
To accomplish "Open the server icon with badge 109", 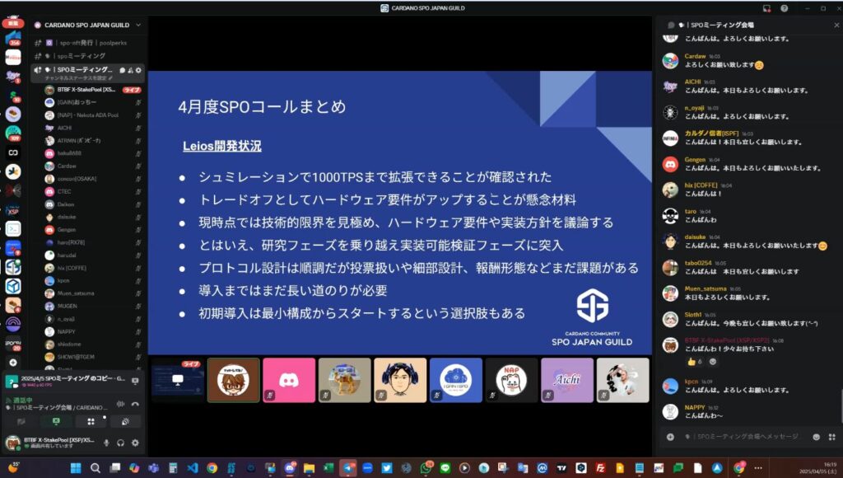I will [x=13, y=133].
